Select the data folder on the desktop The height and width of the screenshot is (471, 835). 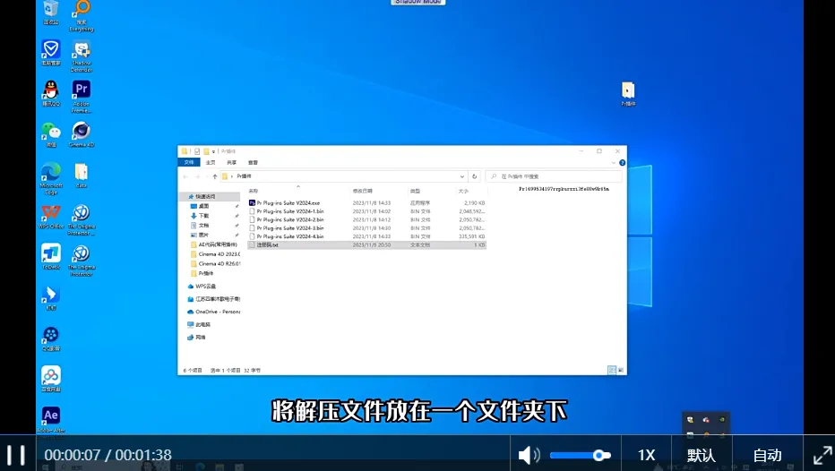pyautogui.click(x=82, y=176)
